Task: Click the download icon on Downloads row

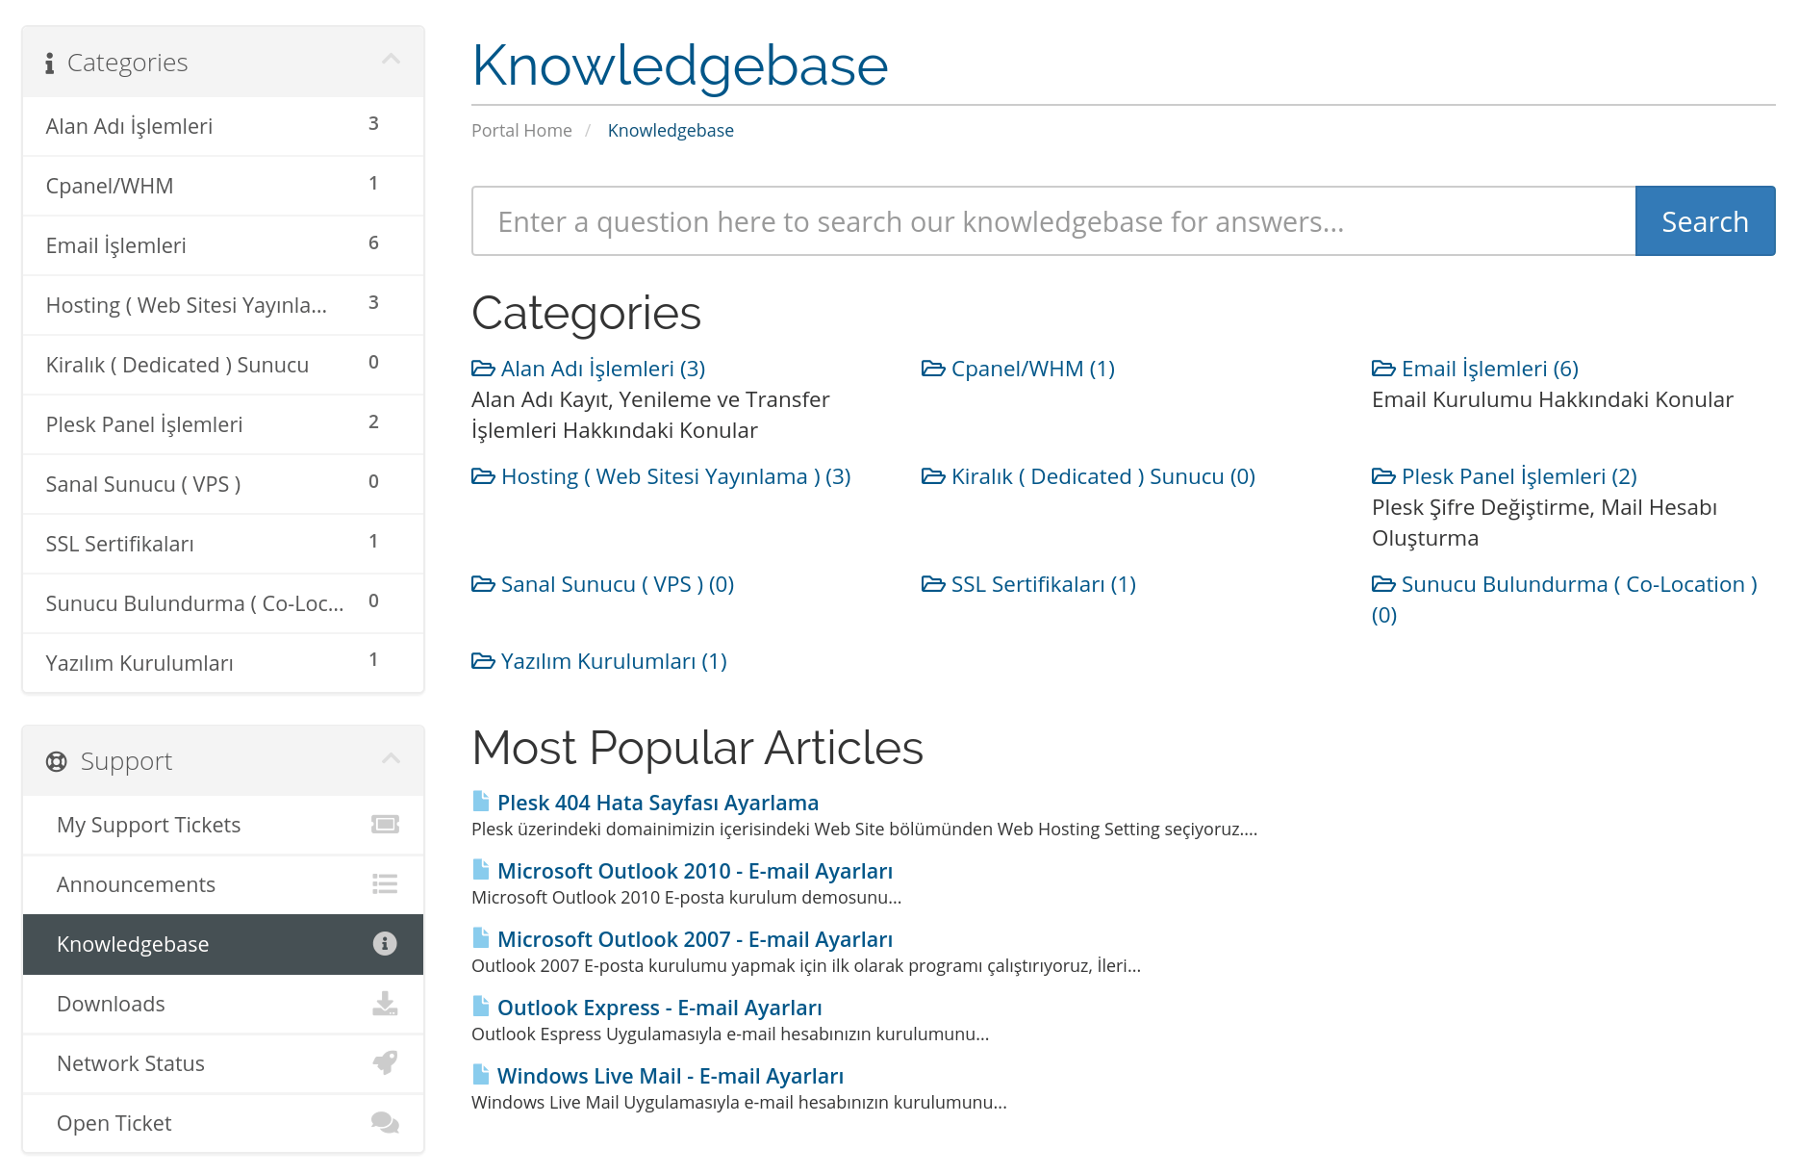Action: click(x=385, y=1004)
